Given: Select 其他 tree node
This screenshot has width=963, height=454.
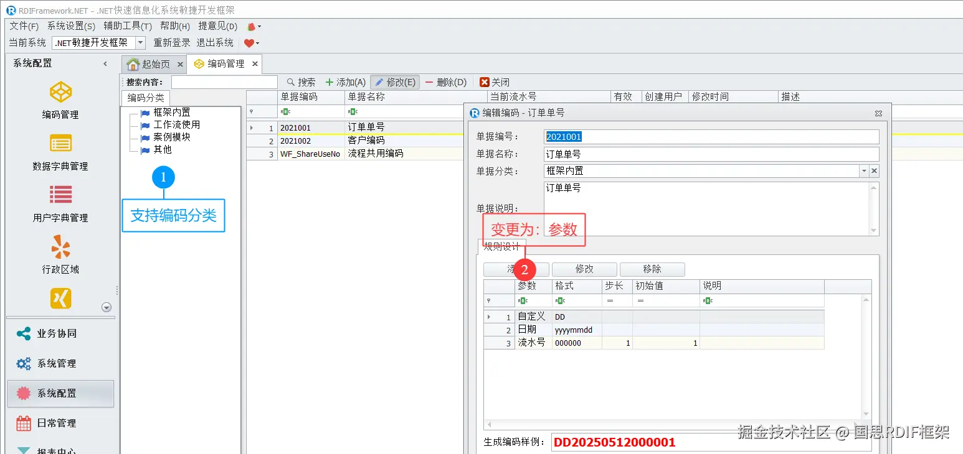Looking at the screenshot, I should [162, 150].
